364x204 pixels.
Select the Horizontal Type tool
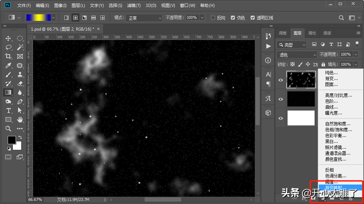coord(8,111)
